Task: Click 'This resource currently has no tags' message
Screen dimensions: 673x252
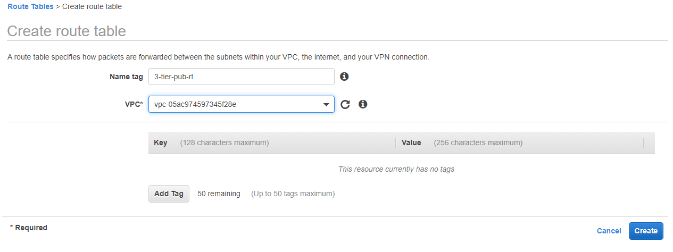Action: tap(396, 169)
